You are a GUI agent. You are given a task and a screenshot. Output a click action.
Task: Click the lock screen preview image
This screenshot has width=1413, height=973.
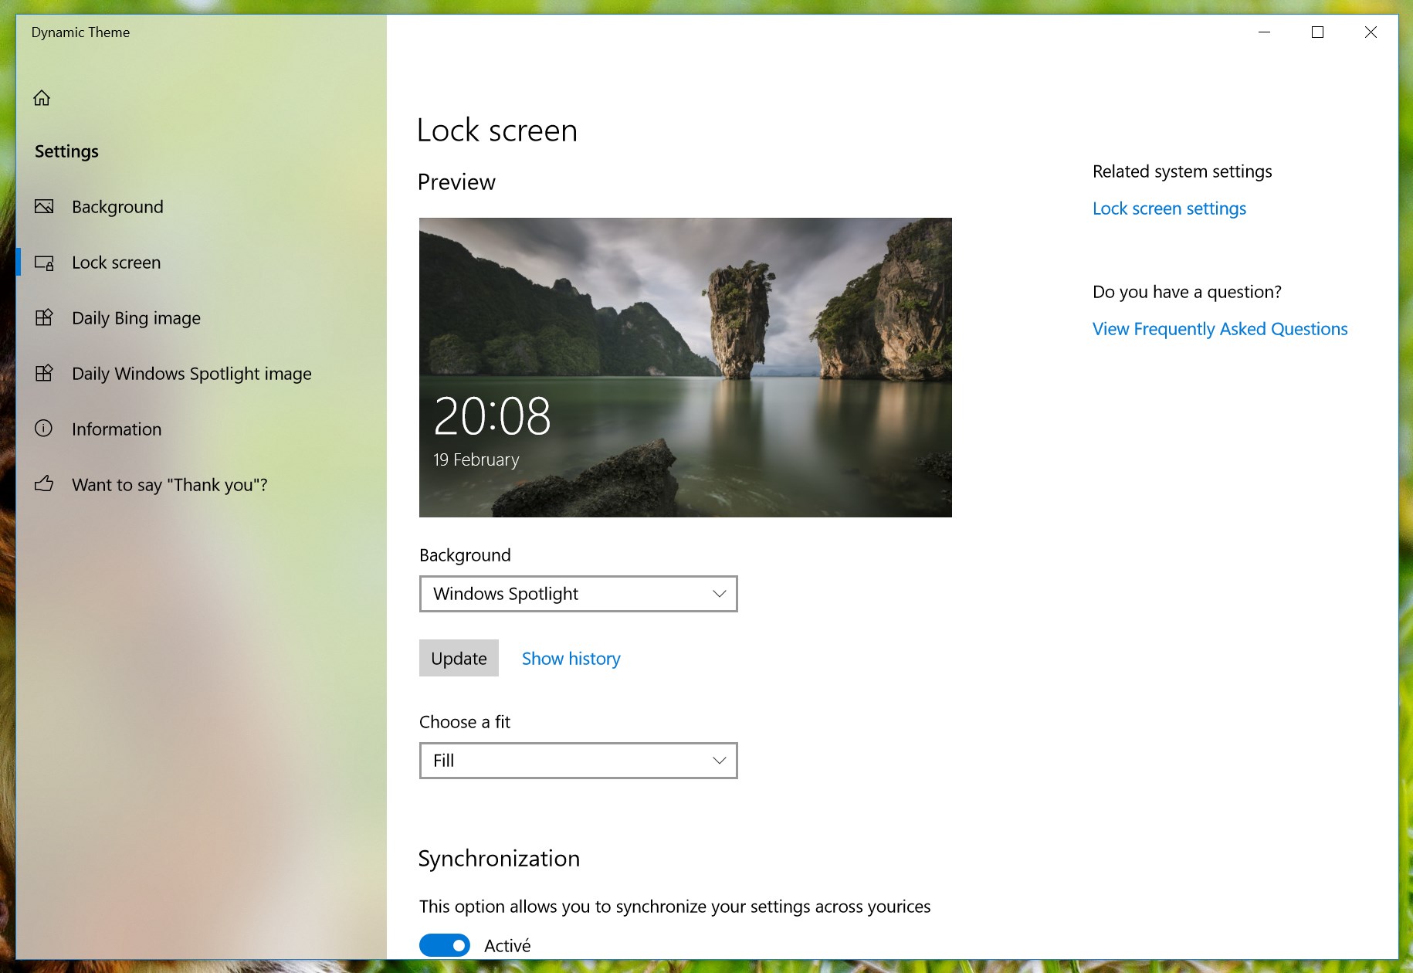(686, 368)
